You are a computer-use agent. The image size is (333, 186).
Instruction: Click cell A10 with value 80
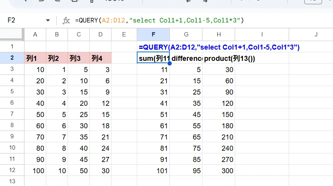click(x=35, y=148)
